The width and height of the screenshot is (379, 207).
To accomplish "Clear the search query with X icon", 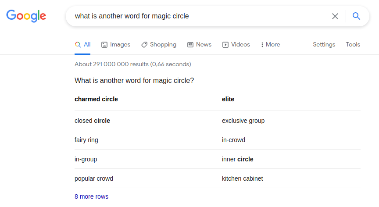I will [x=335, y=16].
